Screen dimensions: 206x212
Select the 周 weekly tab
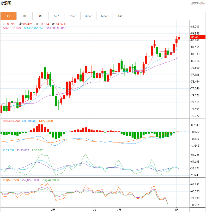point(24,16)
